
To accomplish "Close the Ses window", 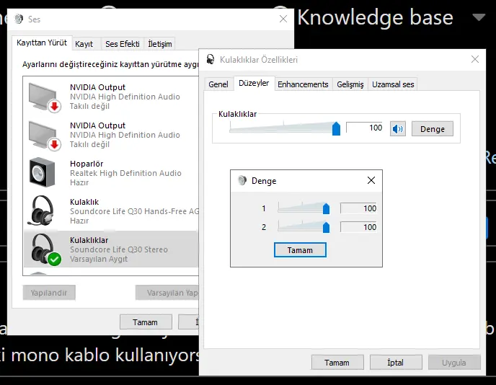I will point(283,19).
